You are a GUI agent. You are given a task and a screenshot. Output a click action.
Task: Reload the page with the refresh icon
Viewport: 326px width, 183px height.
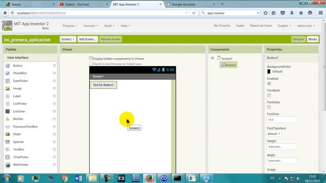(194, 13)
